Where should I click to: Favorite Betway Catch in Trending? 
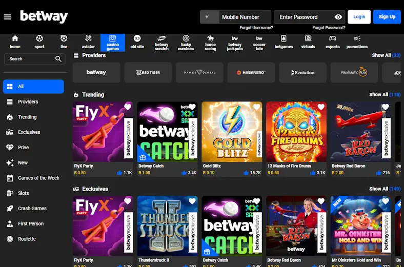[192, 107]
